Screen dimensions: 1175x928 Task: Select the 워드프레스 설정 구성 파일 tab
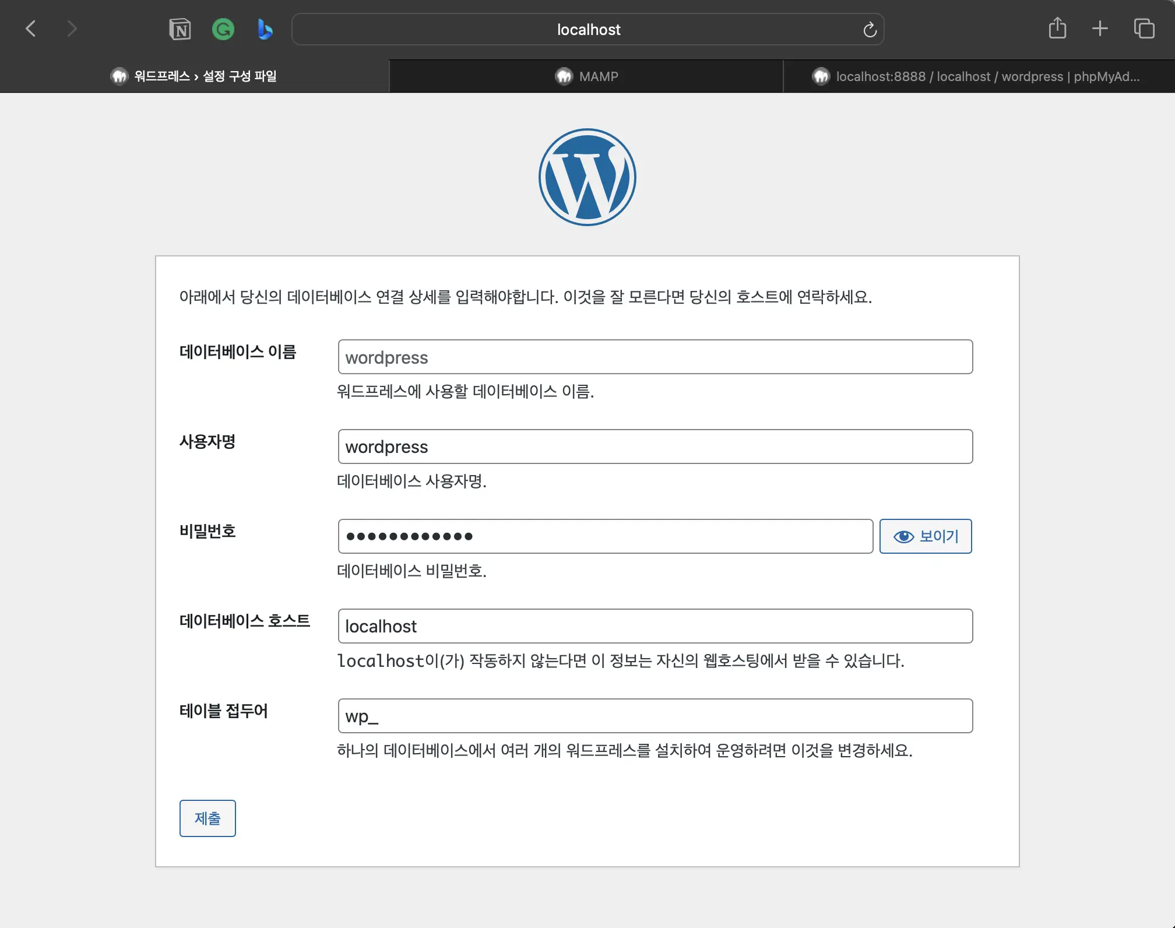[x=196, y=76]
